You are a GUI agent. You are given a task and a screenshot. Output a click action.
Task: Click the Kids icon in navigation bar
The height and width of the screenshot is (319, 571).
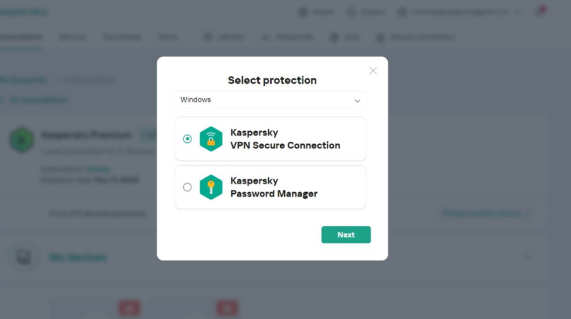coord(335,38)
